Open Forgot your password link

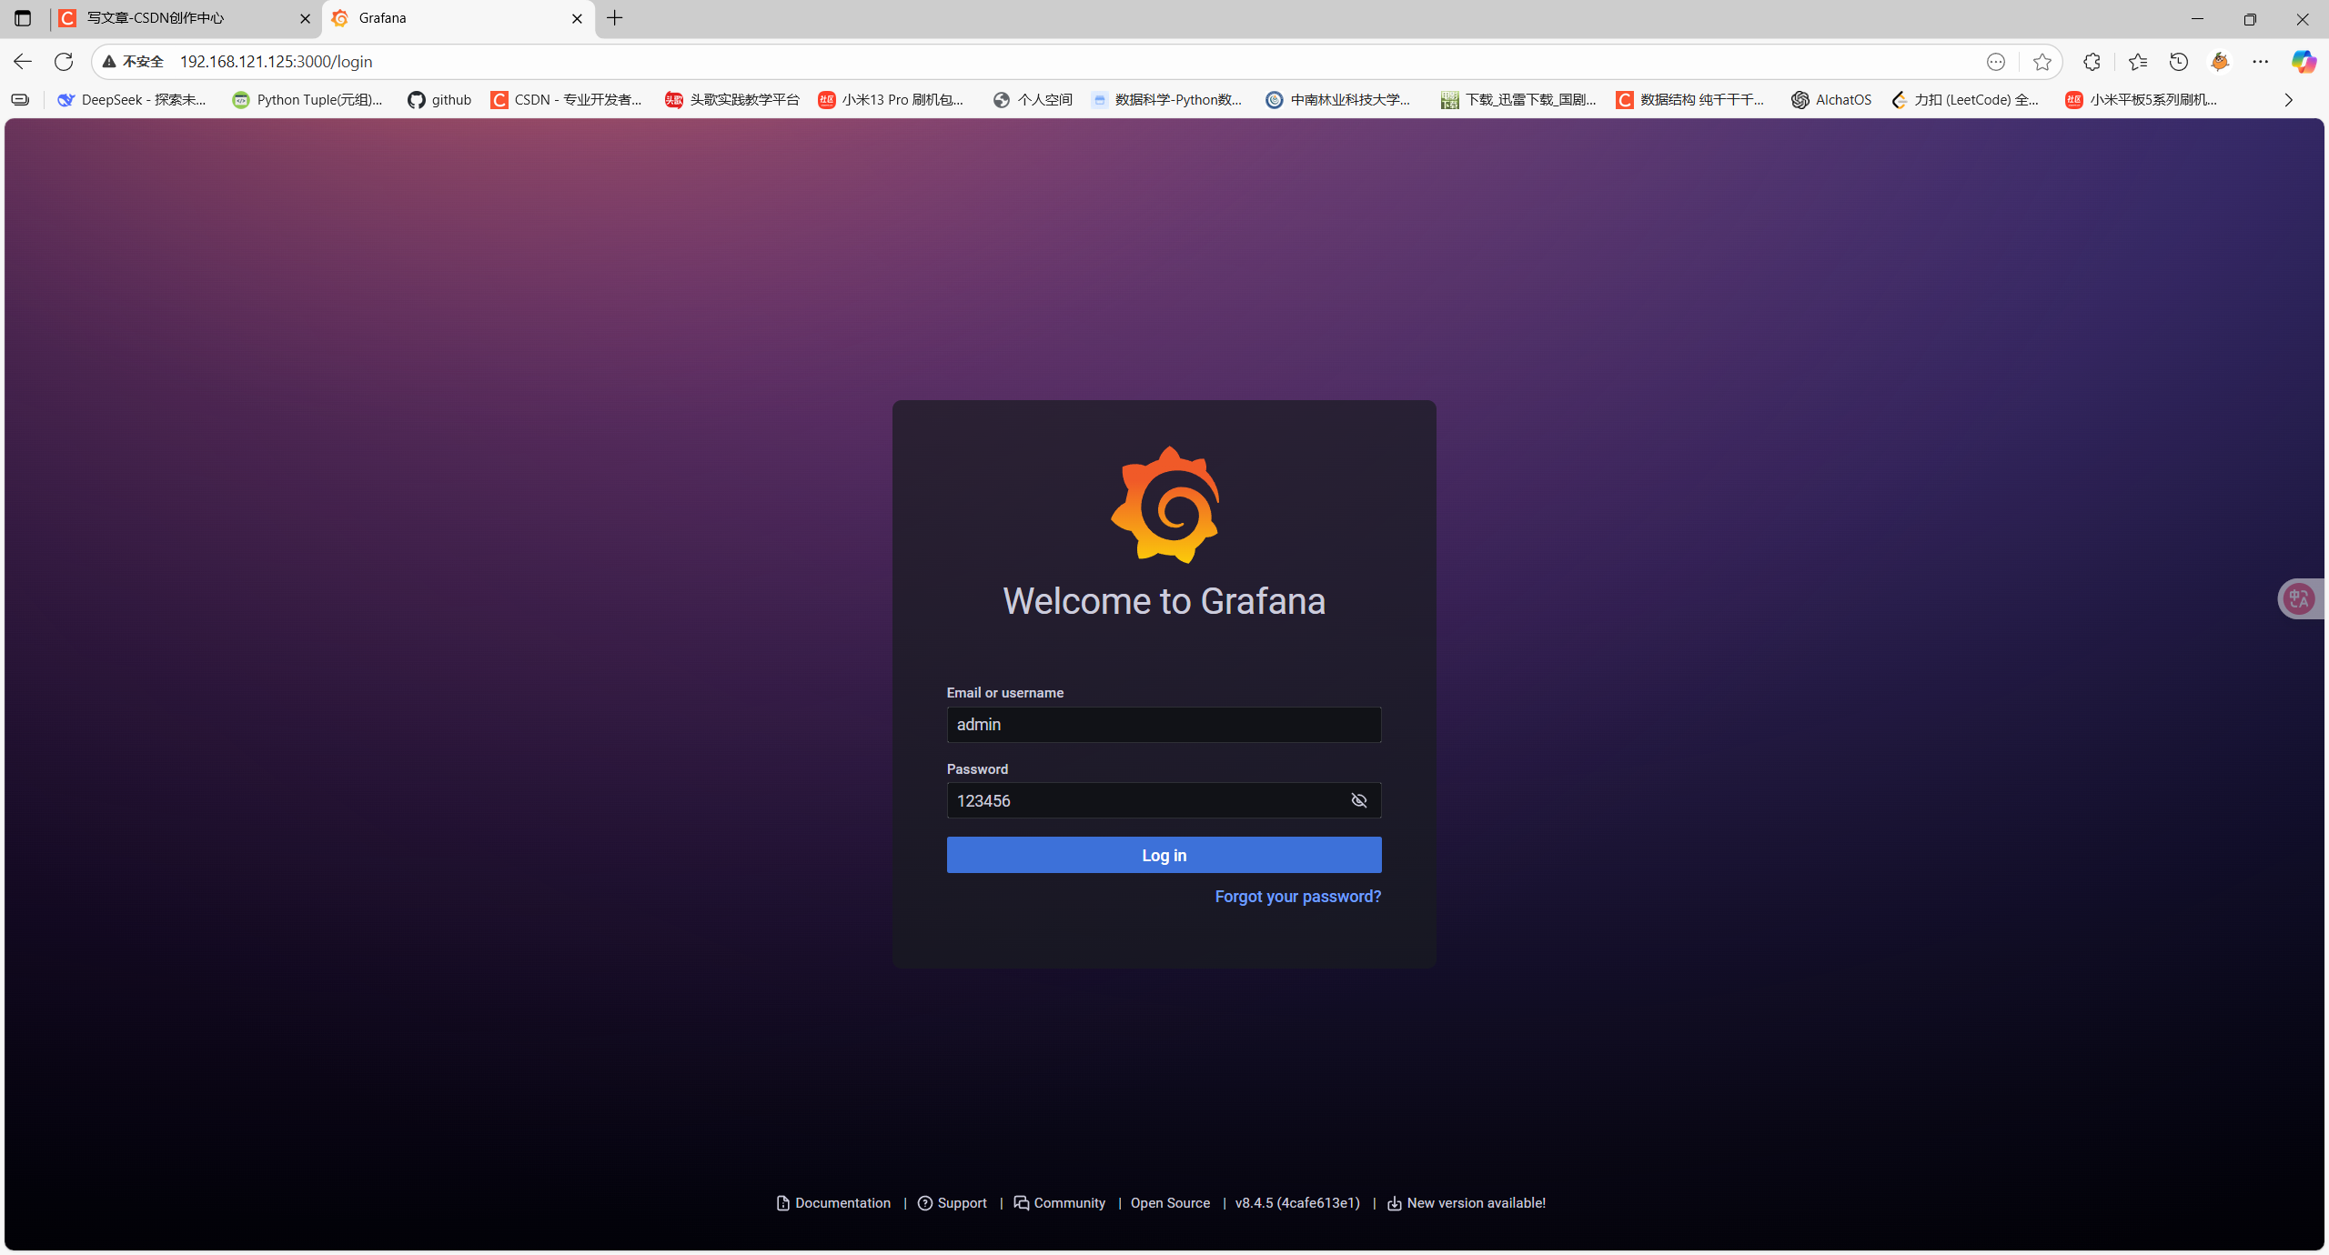click(1297, 897)
